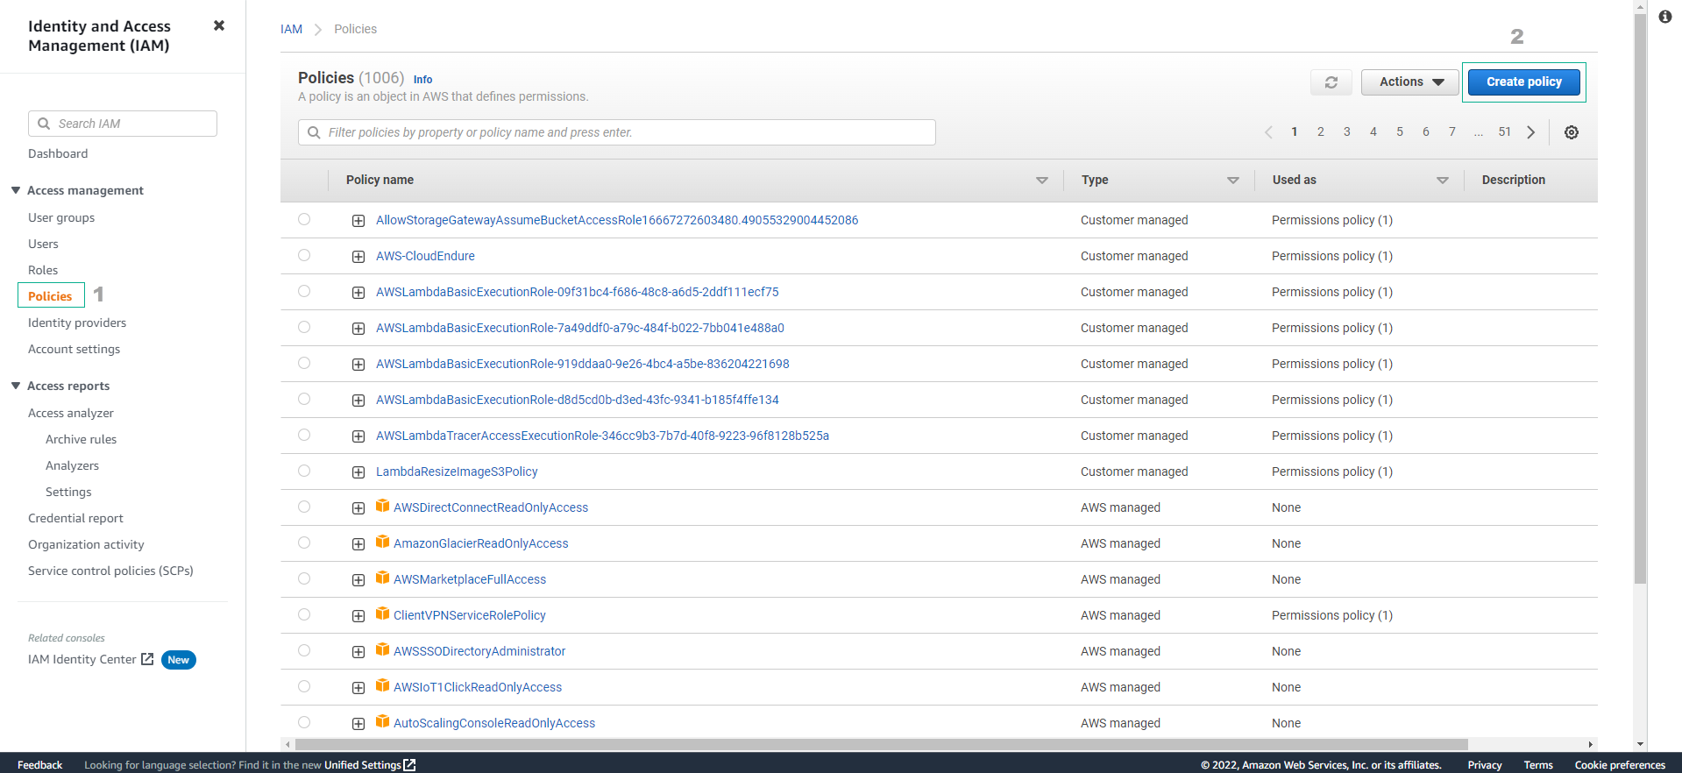Click the Unified Settings external link icon
The width and height of the screenshot is (1682, 773).
[x=409, y=765]
